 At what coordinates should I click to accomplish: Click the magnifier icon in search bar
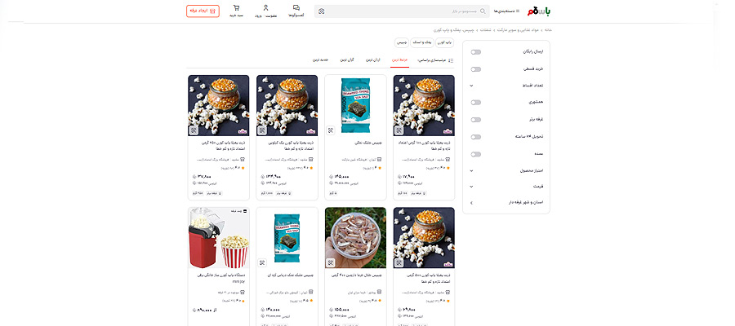(x=483, y=11)
